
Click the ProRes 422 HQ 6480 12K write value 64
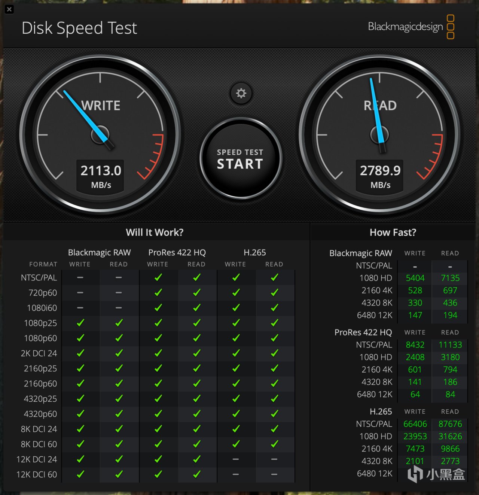coord(415,394)
